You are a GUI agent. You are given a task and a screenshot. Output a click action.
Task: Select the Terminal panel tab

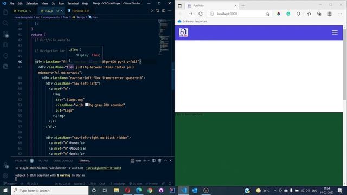[84, 161]
